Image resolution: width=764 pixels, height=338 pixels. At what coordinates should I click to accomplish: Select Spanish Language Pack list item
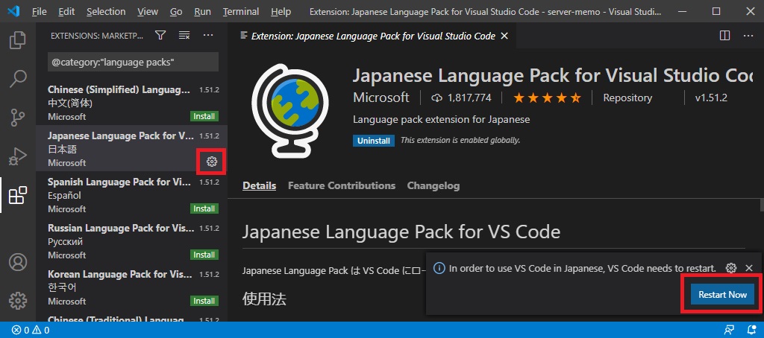point(131,195)
